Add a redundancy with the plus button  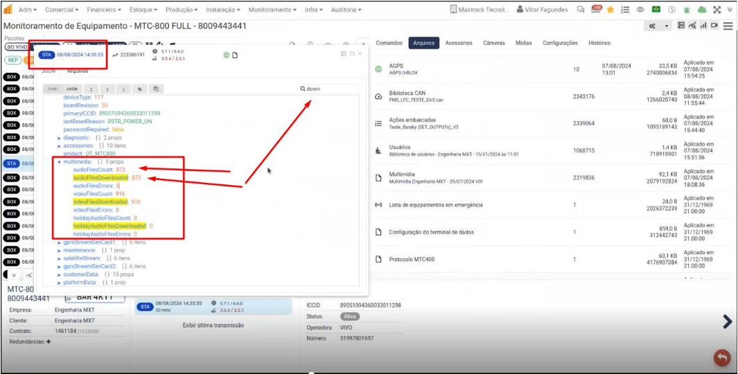[x=49, y=342]
